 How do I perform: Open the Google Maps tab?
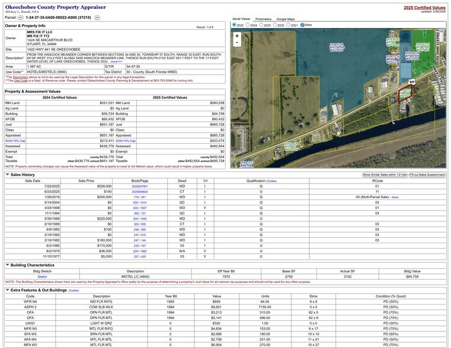(x=286, y=19)
